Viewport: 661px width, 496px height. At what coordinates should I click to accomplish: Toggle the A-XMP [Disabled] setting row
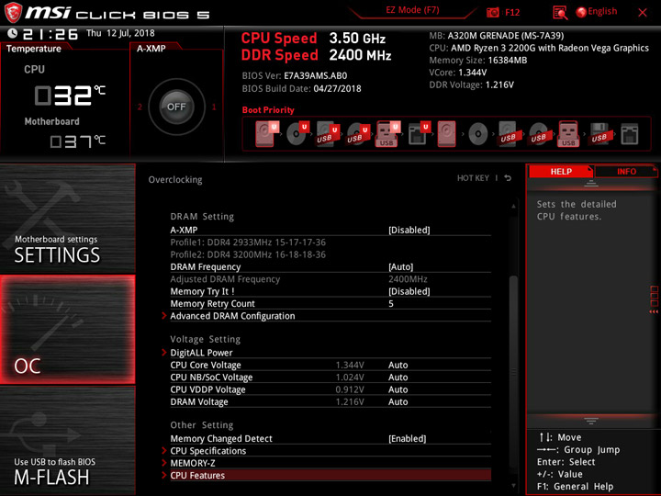[x=330, y=230]
